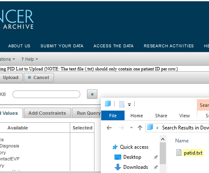
Task: Click the up-one-level arrow in explorer
Action: click(140, 128)
